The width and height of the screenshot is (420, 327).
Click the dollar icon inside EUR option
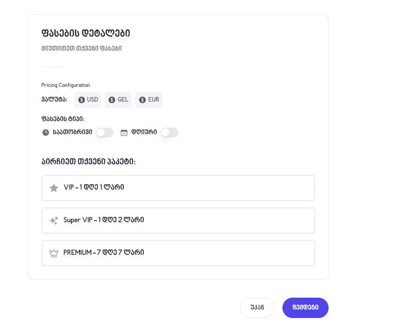[142, 99]
